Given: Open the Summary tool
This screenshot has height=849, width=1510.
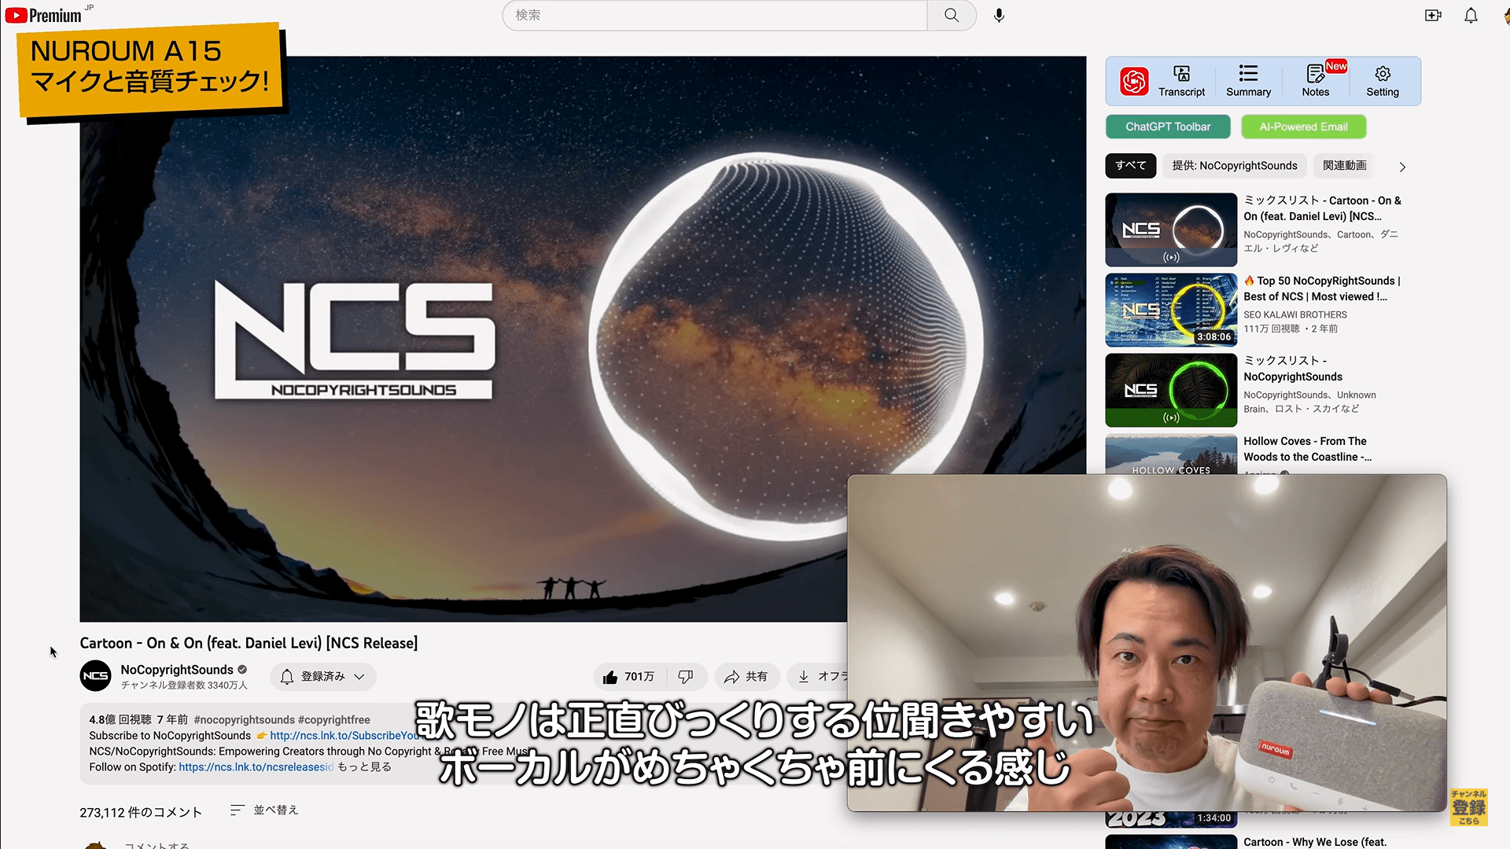Looking at the screenshot, I should (x=1248, y=81).
